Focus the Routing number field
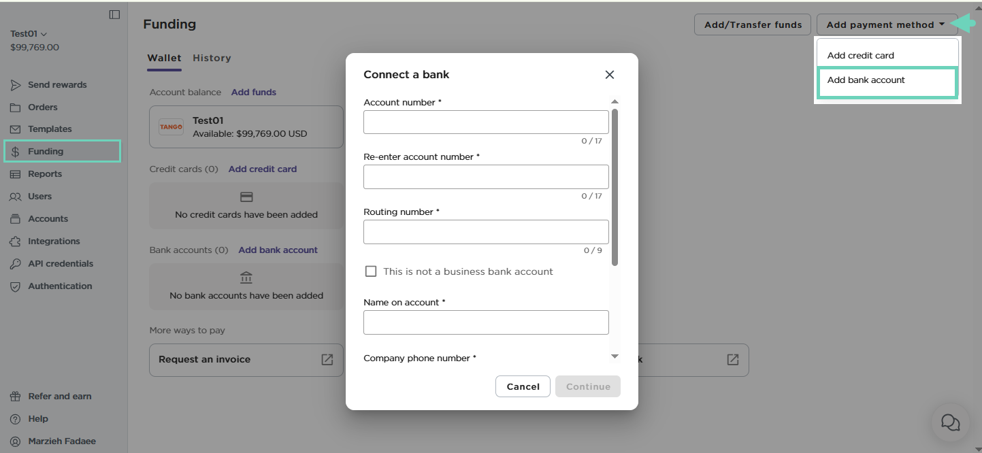982x453 pixels. coord(486,232)
